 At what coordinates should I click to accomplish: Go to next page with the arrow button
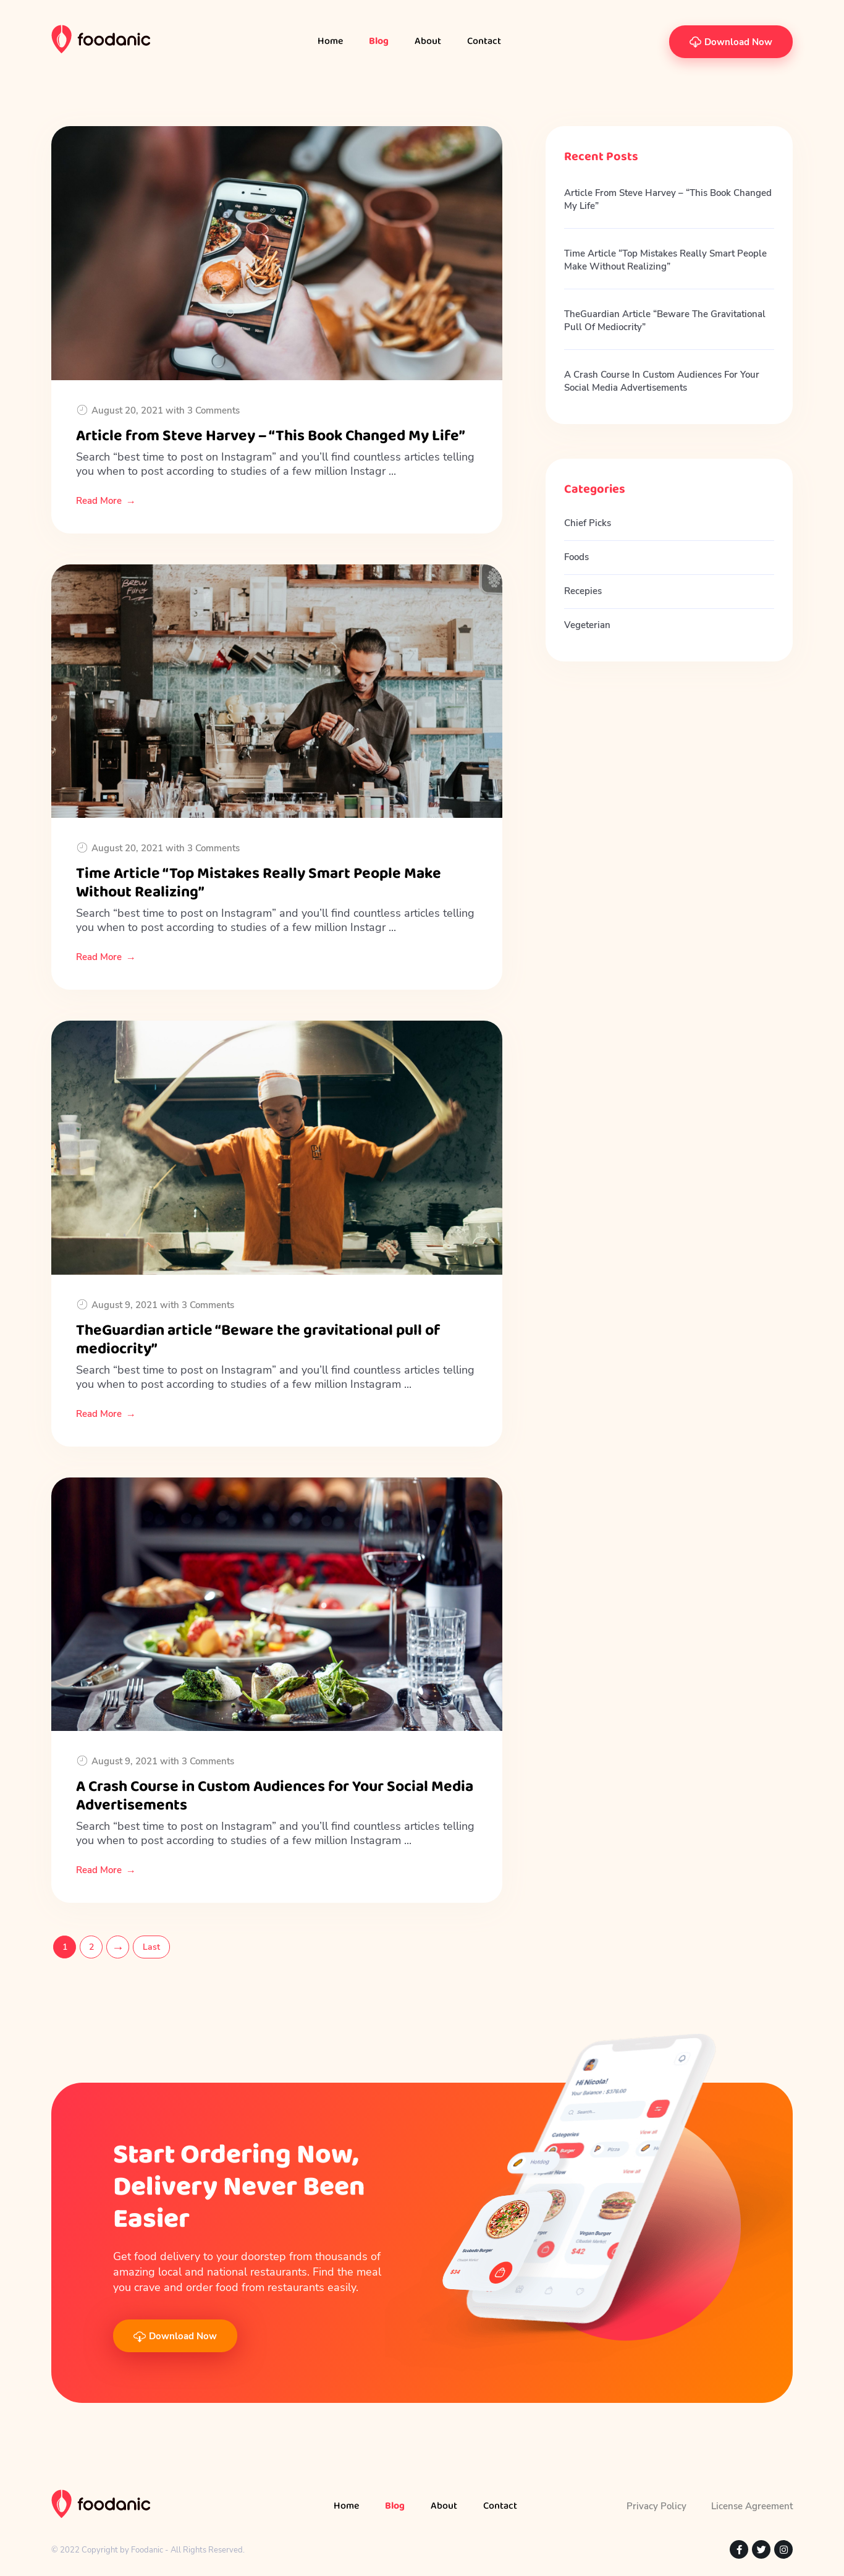pyautogui.click(x=118, y=1947)
